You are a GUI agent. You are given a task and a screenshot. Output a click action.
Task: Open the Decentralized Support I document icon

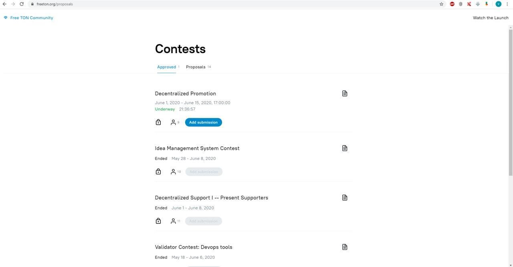tap(345, 197)
